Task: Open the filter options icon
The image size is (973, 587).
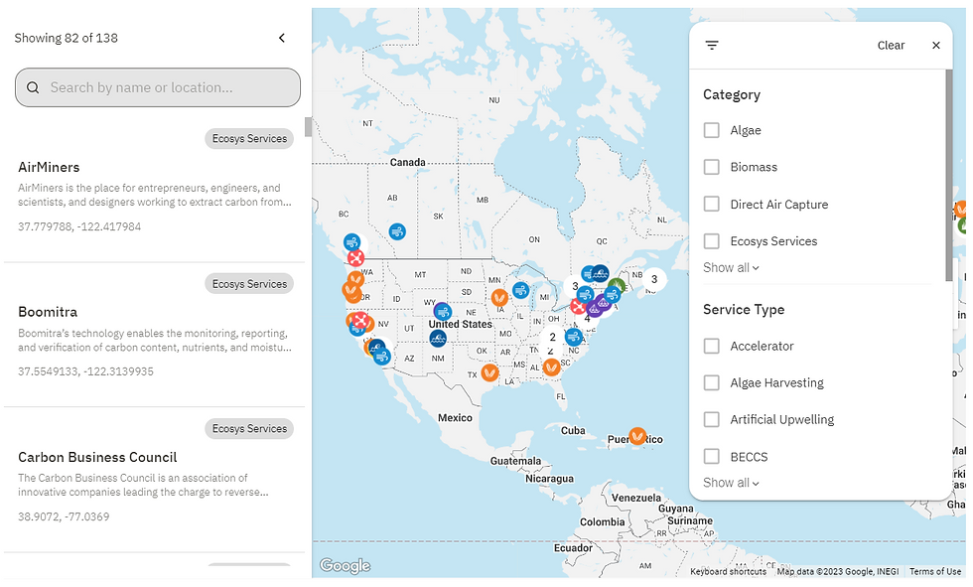Action: coord(712,46)
